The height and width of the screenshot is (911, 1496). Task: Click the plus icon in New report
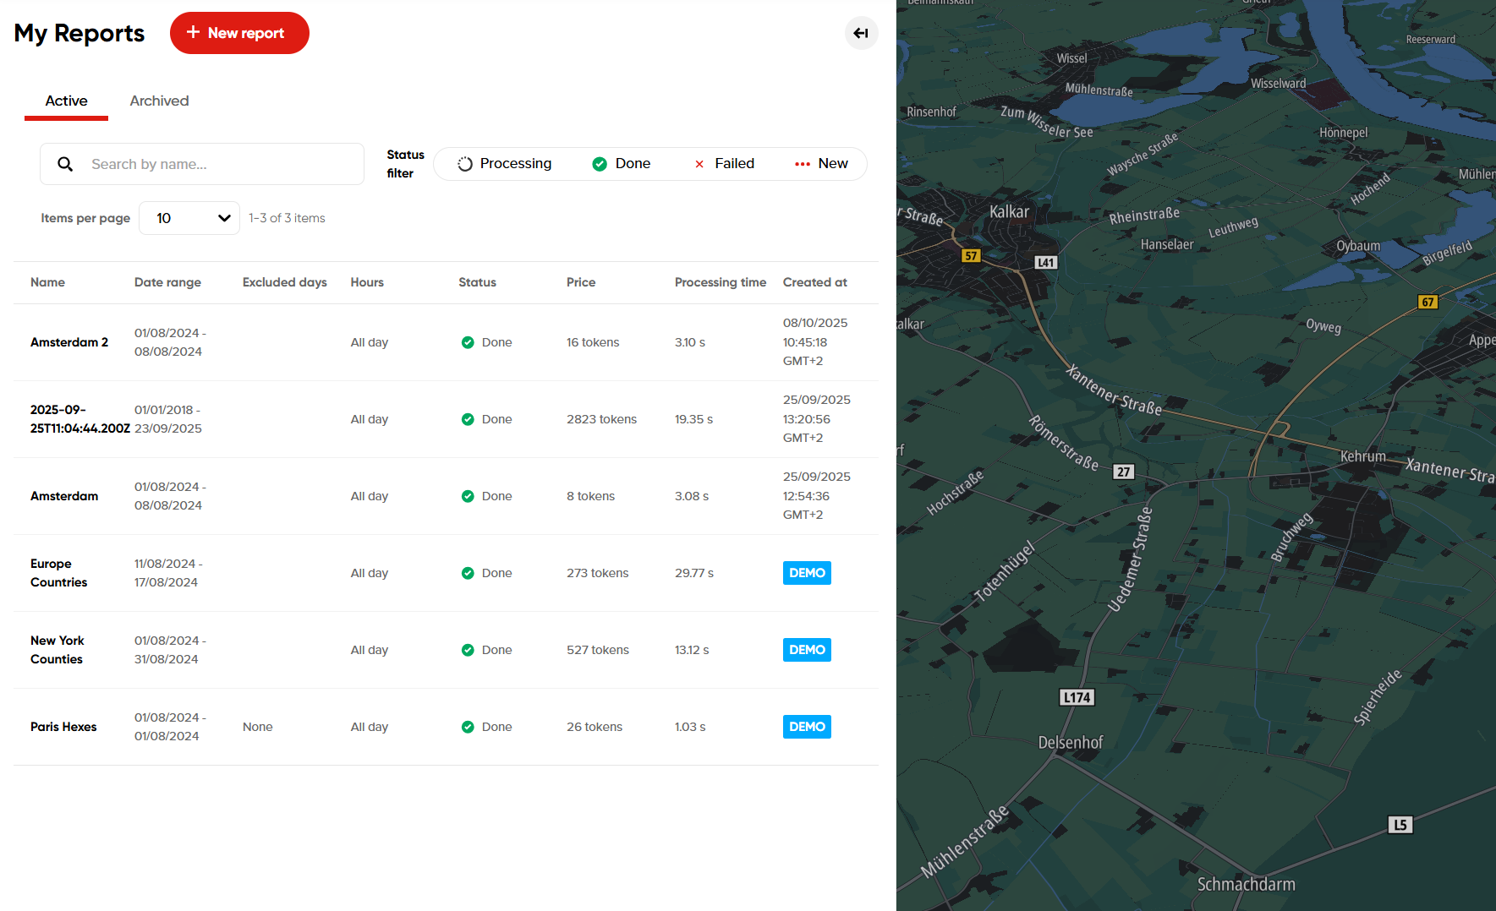pyautogui.click(x=193, y=32)
